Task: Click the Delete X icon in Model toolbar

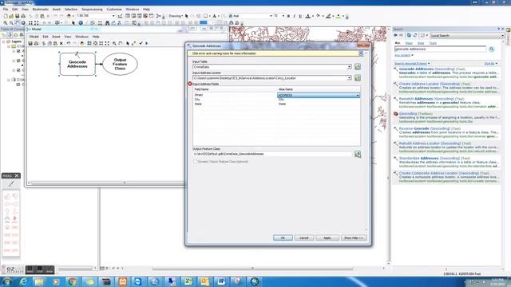Action: click(61, 43)
